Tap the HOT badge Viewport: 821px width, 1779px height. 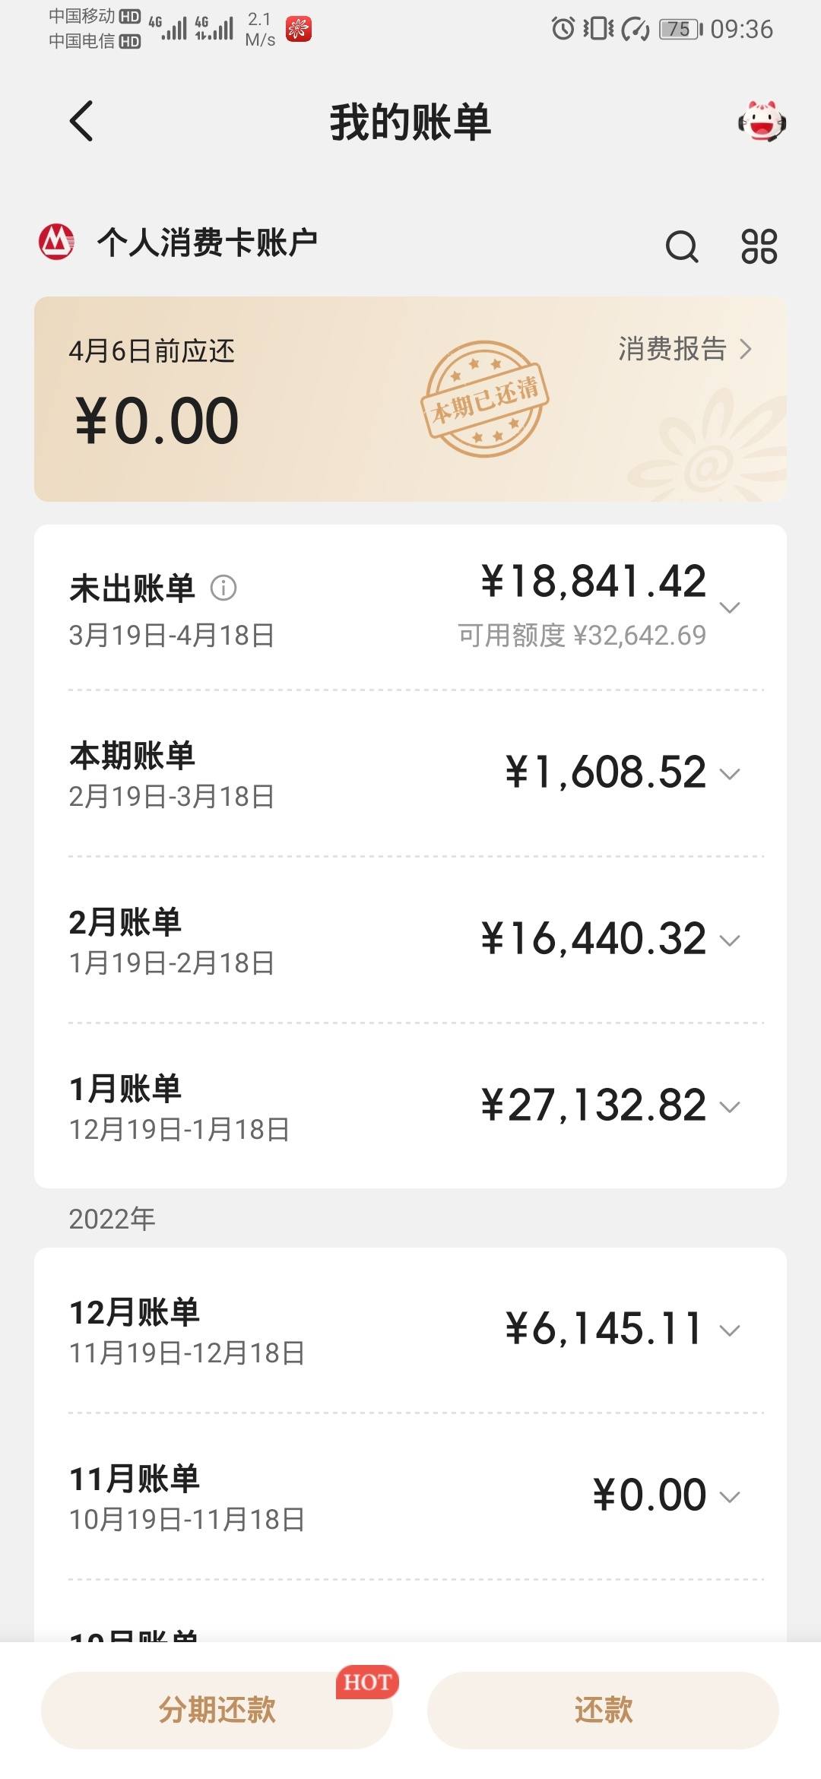coord(367,1682)
